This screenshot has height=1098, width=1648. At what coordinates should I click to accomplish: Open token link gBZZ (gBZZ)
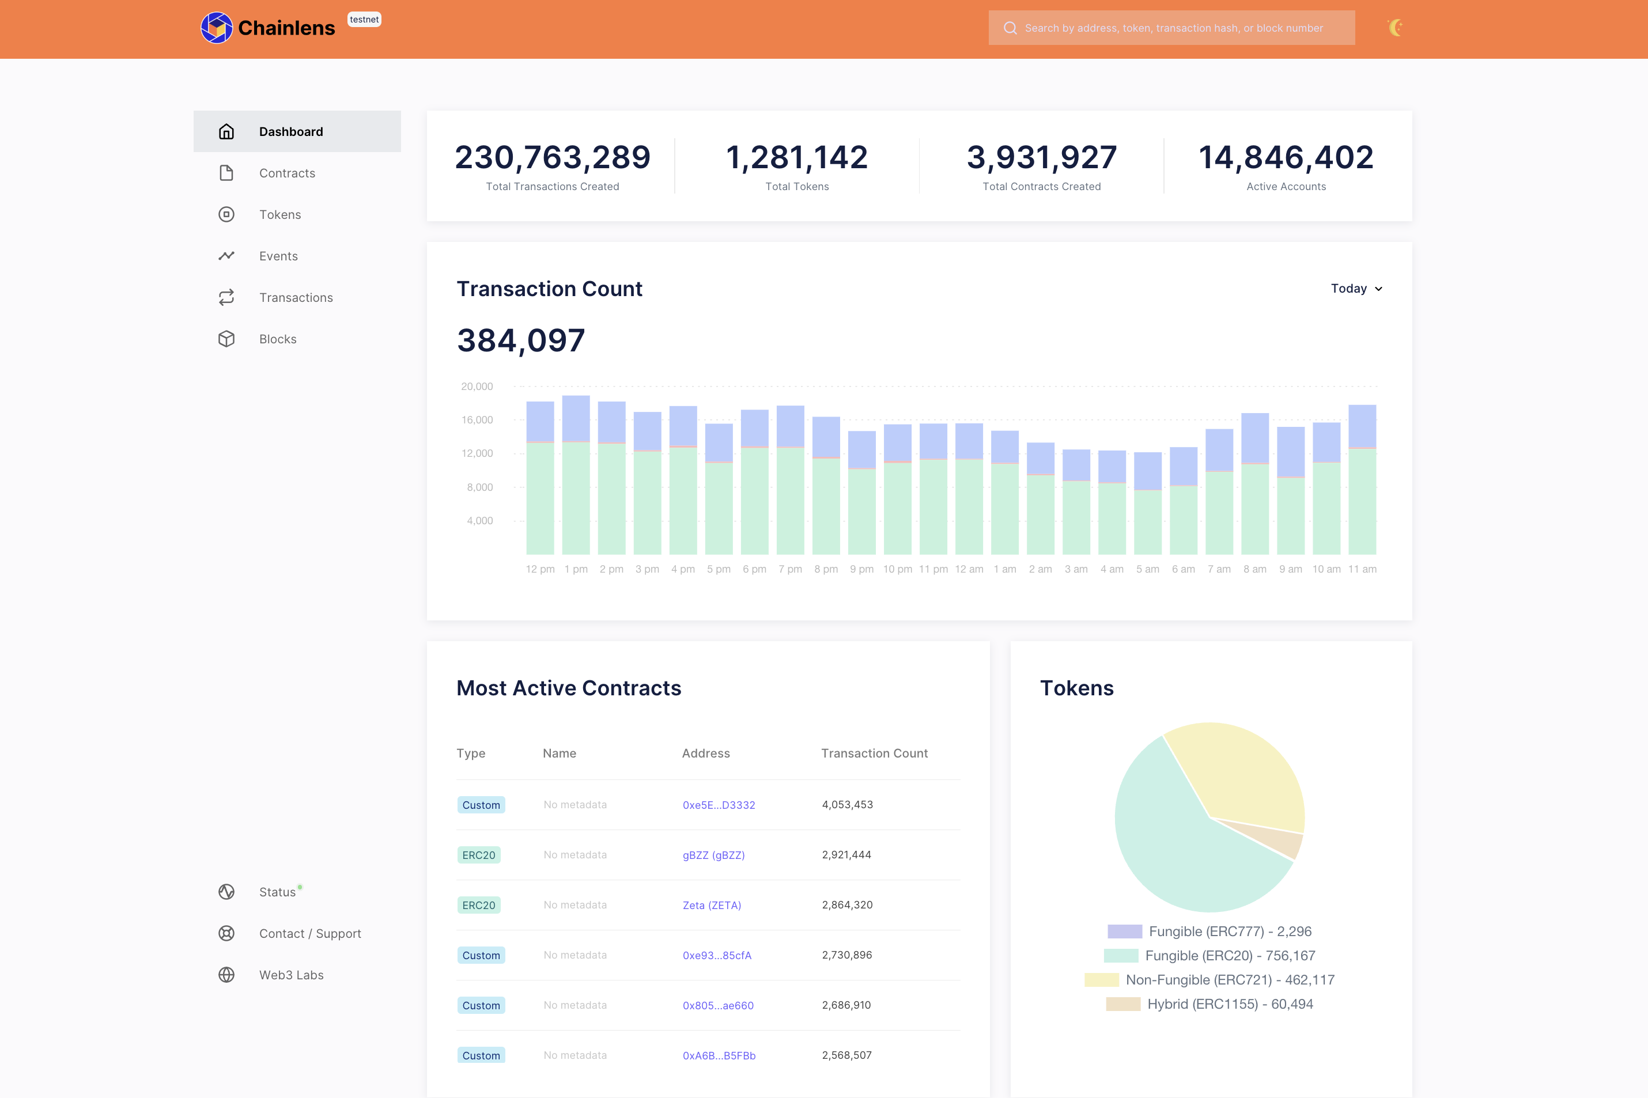click(x=714, y=854)
